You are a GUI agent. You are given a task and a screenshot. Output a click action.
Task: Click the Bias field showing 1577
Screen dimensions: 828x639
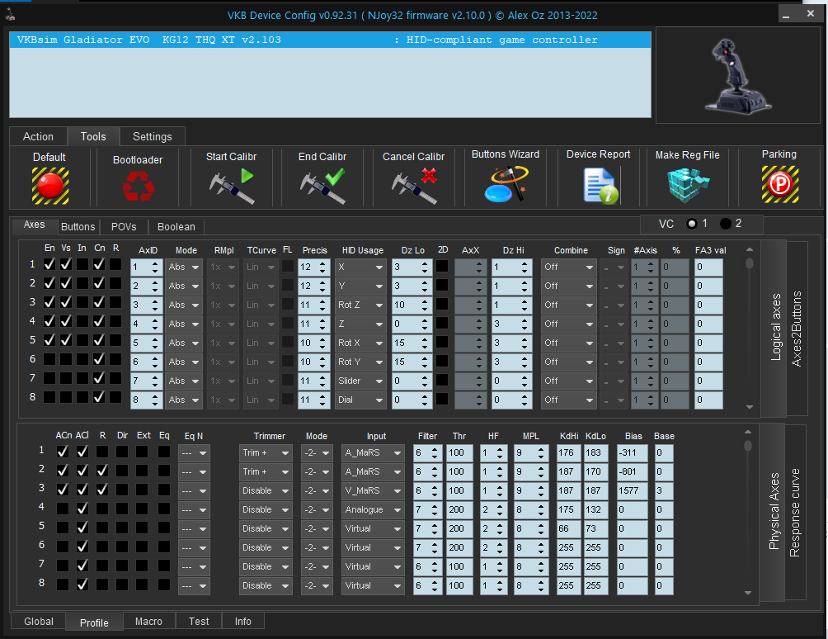point(633,490)
